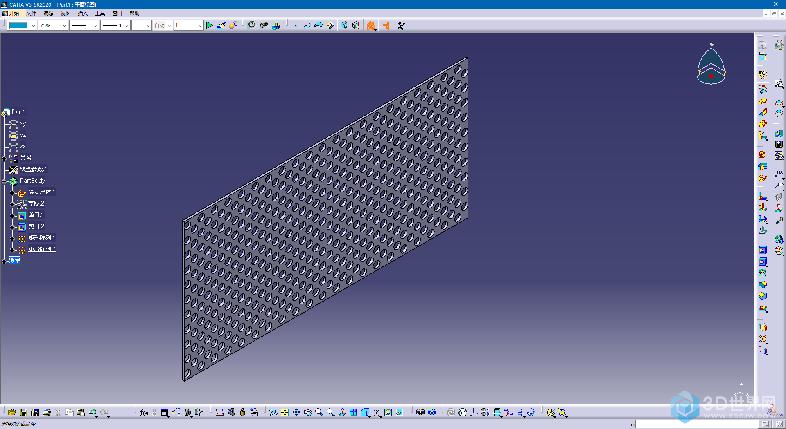The image size is (786, 429).
Task: Open the 视图 menu
Action: tap(65, 13)
